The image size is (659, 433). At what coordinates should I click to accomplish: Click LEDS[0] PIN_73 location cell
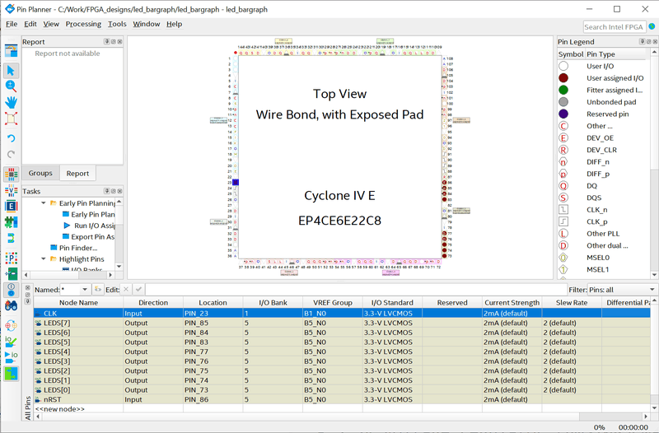click(x=213, y=389)
